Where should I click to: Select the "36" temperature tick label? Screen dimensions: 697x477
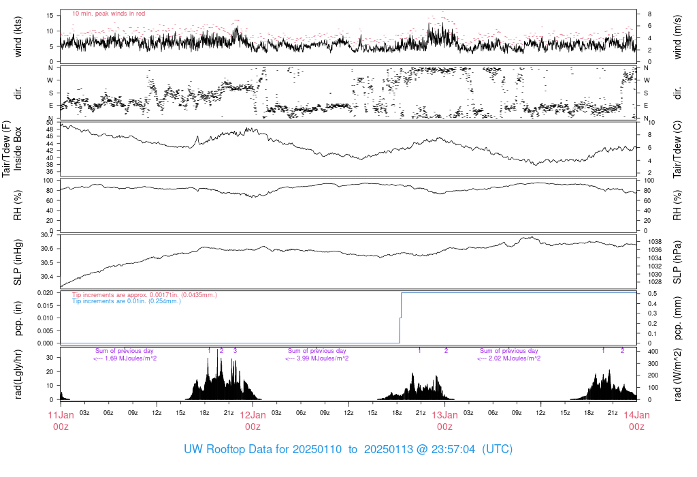(50, 172)
